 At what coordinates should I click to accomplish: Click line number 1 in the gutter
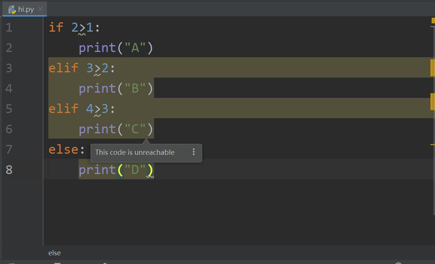(x=9, y=27)
